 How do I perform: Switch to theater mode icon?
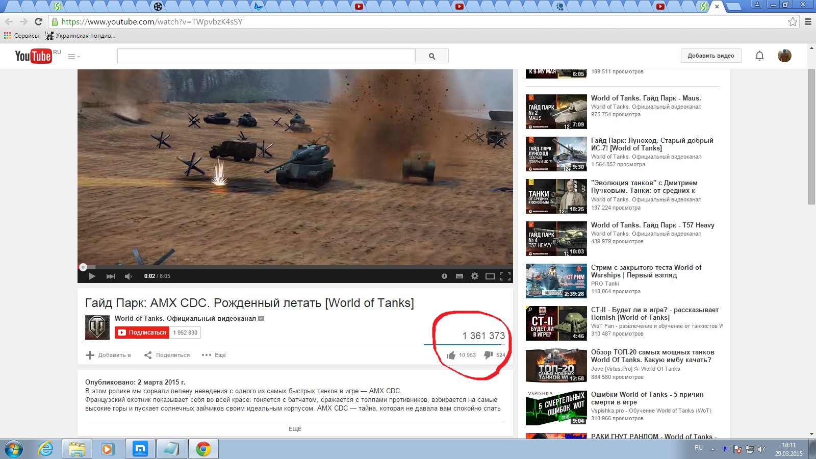[x=490, y=276]
